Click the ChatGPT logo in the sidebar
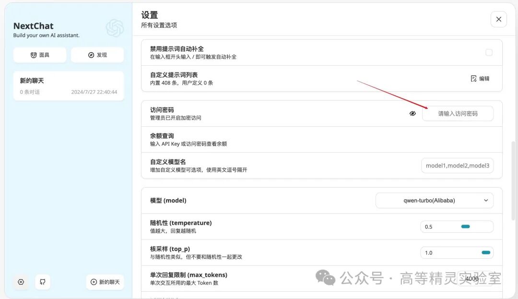Screen dimensions: 518x299 click(115, 28)
